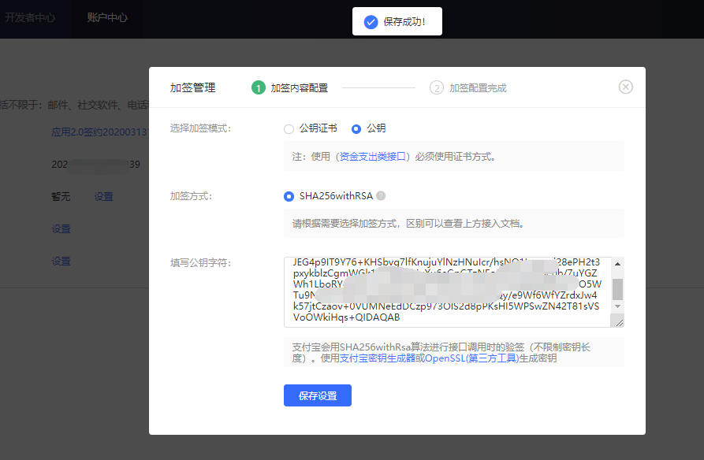Screen dimensions: 704x460
Task: Click the scroll up arrow in the key textarea
Action: tap(618, 263)
